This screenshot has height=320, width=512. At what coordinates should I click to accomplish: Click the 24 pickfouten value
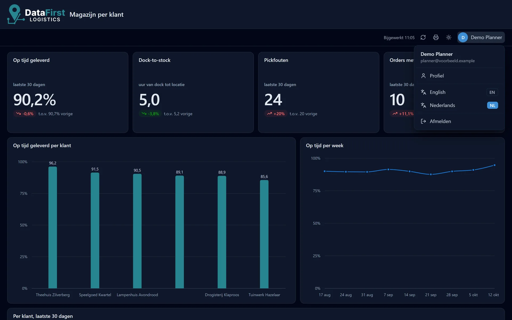pyautogui.click(x=273, y=100)
